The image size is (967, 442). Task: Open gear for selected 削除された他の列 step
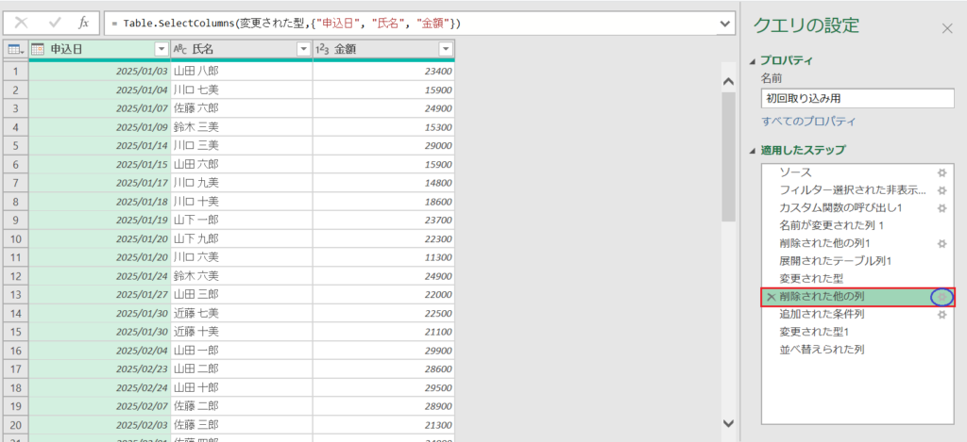[942, 297]
